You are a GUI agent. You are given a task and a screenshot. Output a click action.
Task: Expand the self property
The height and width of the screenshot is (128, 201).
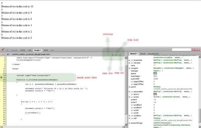coord(129,118)
